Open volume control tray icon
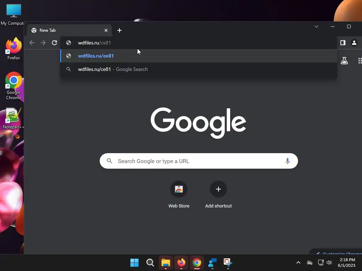This screenshot has height=271, width=362. click(x=329, y=263)
